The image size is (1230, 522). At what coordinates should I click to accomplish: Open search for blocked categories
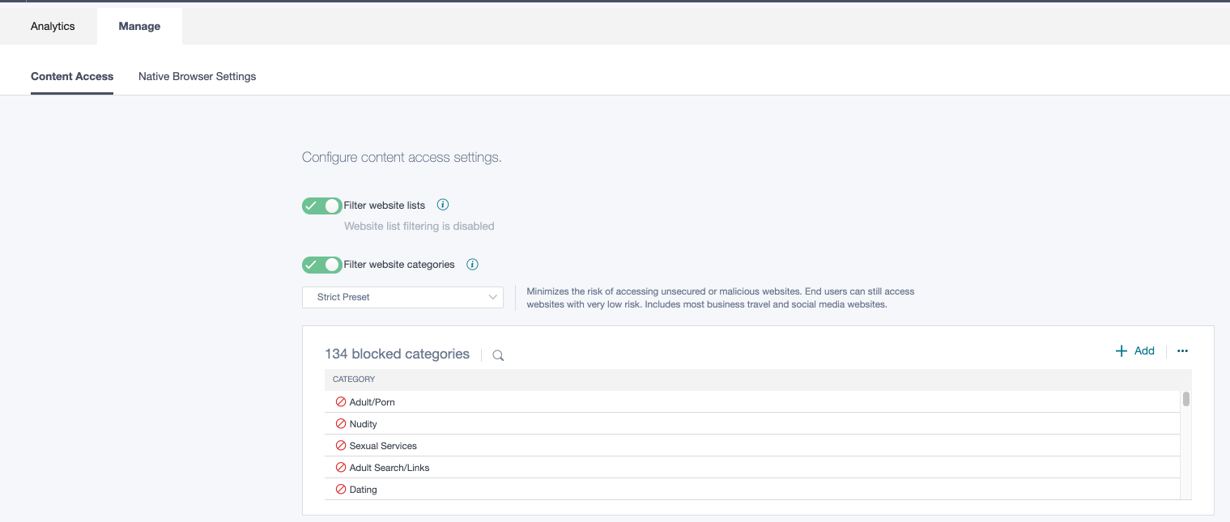click(498, 355)
